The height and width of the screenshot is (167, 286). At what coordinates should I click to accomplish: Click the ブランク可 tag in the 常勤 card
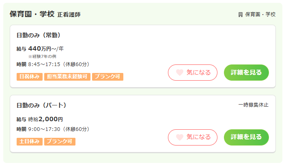(x=108, y=77)
